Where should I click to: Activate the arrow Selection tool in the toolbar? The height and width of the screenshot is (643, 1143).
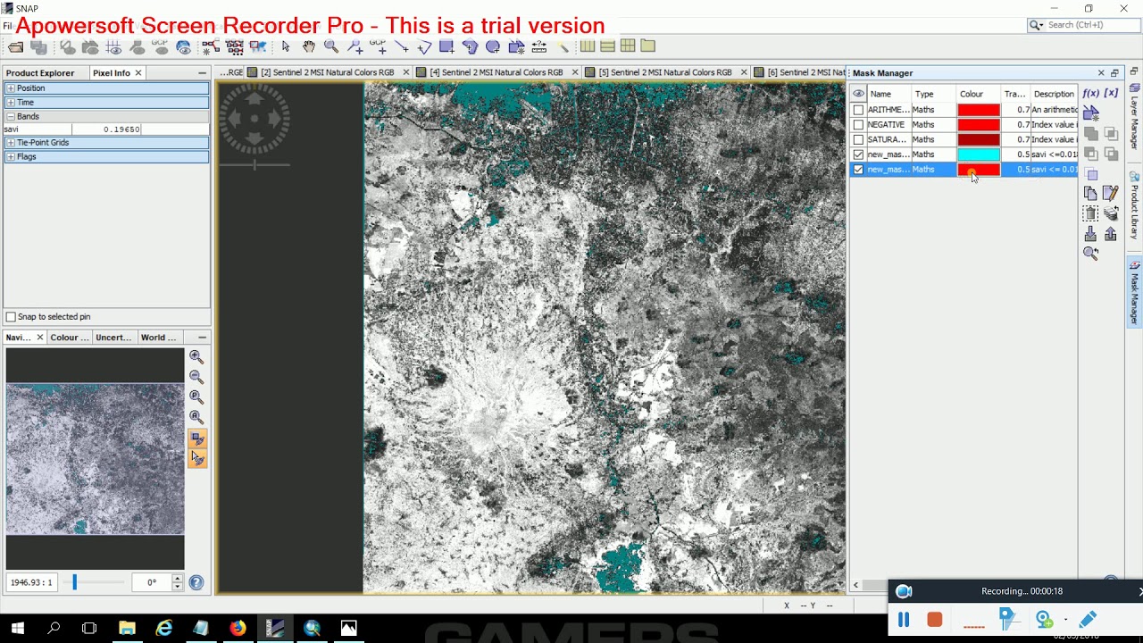click(x=286, y=46)
